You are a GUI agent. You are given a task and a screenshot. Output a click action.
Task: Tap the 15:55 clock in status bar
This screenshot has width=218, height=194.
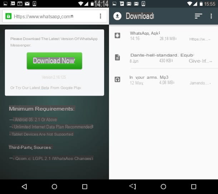[210, 4]
